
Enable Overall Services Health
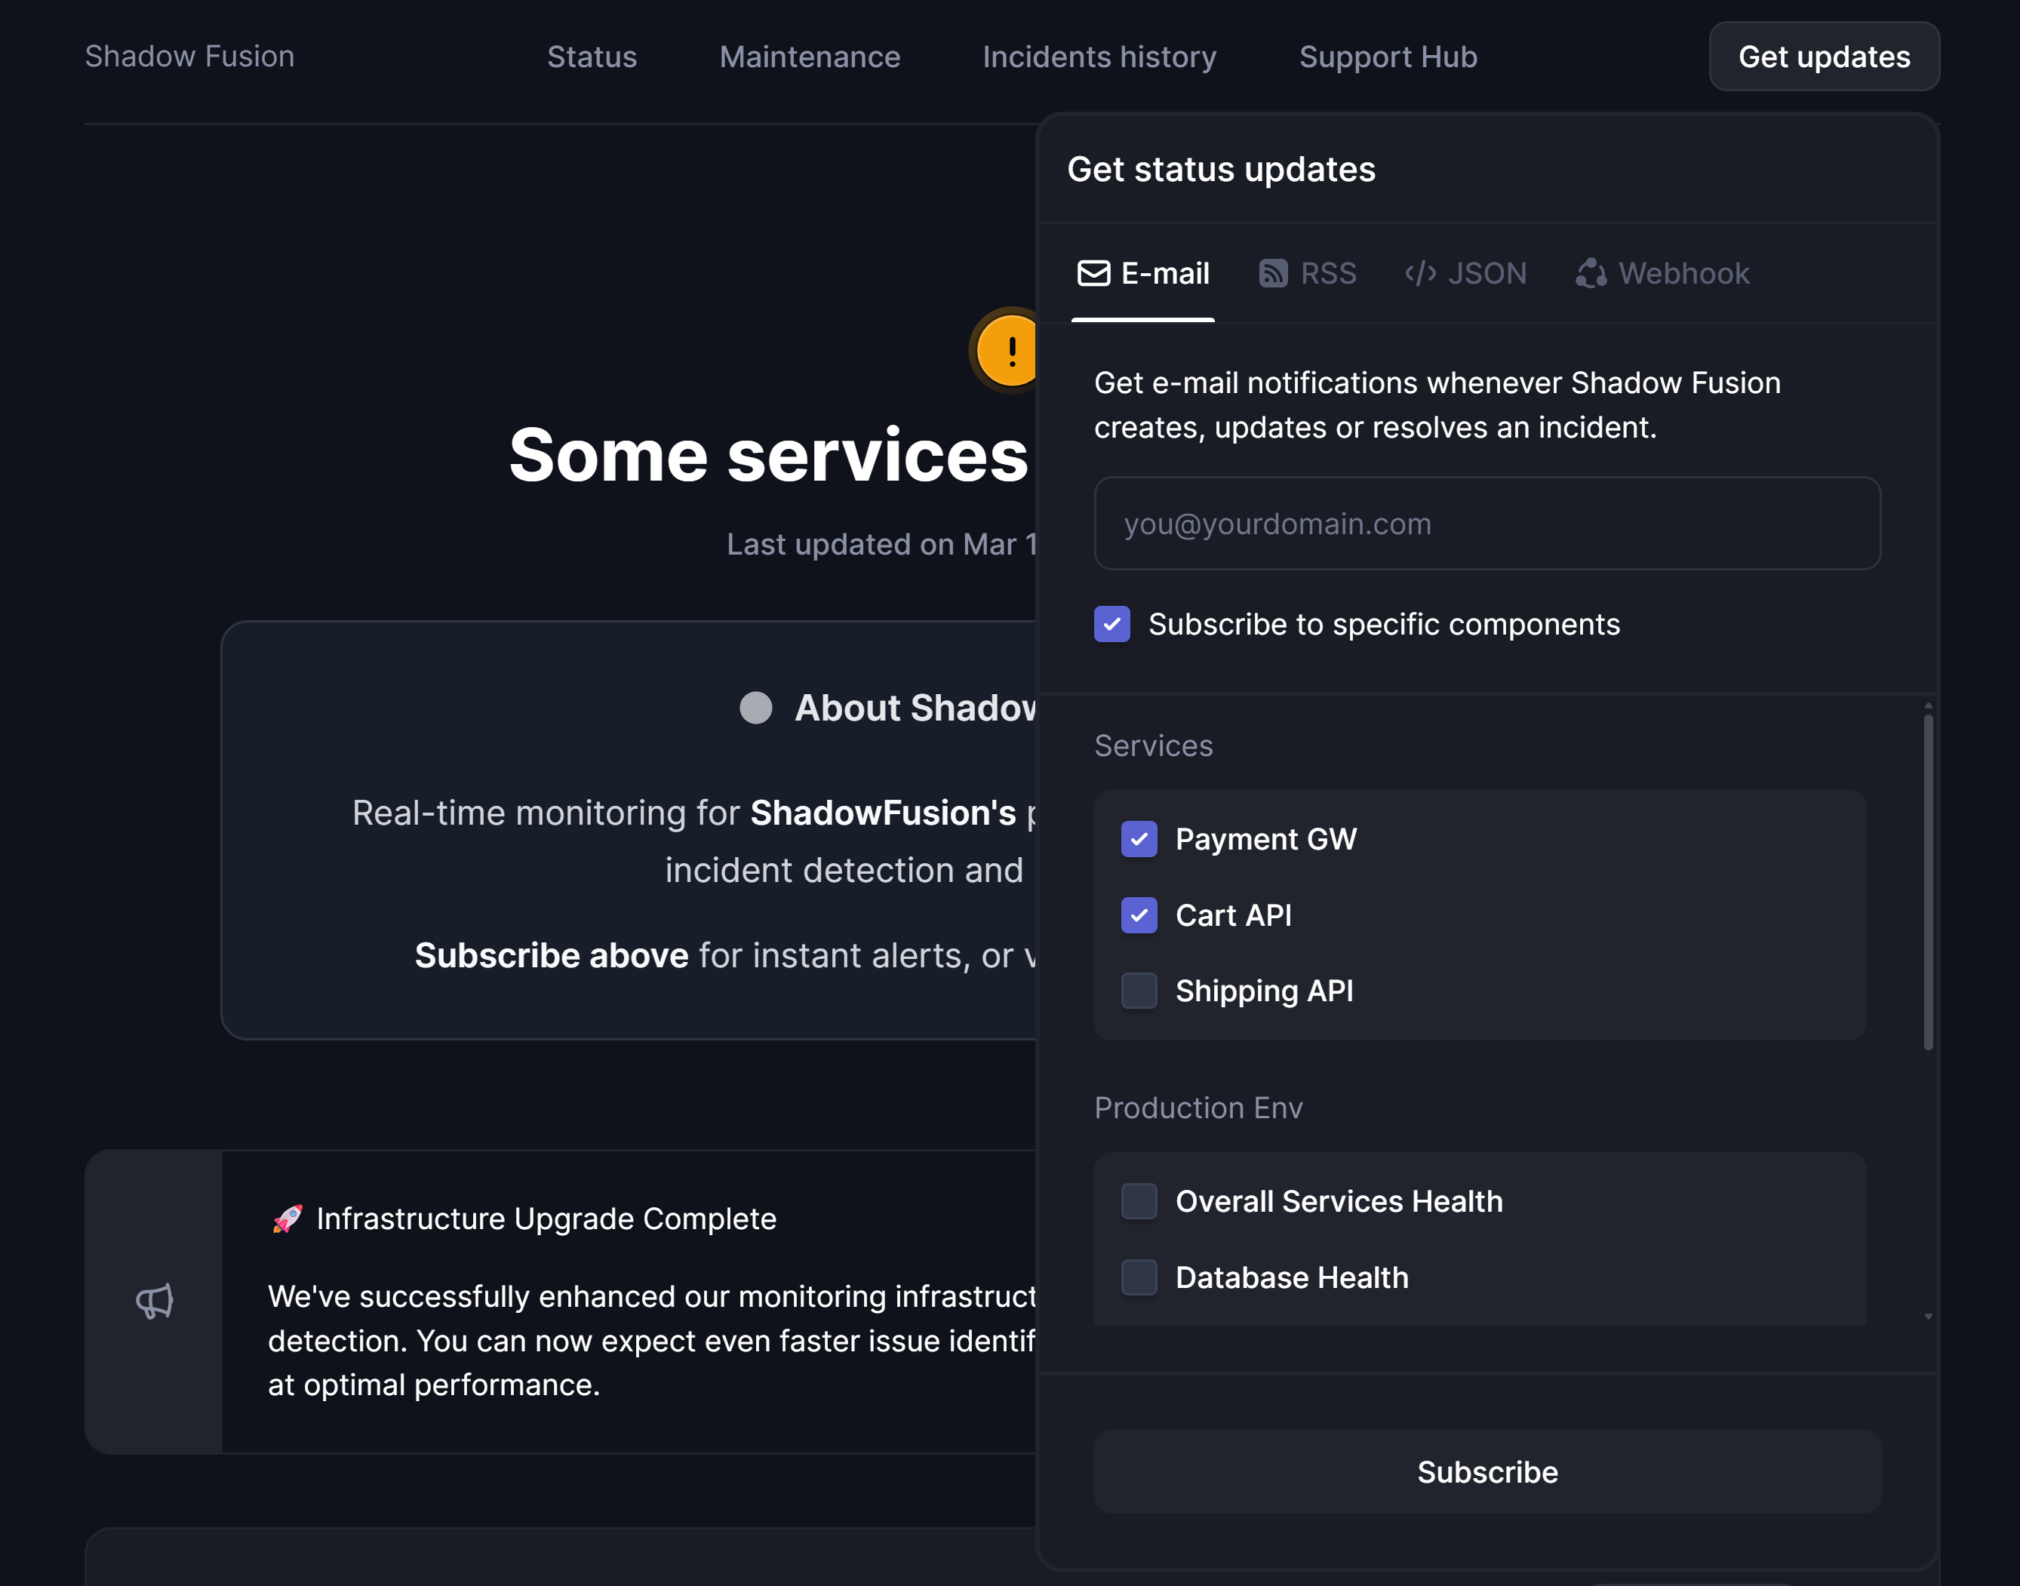pos(1139,1200)
